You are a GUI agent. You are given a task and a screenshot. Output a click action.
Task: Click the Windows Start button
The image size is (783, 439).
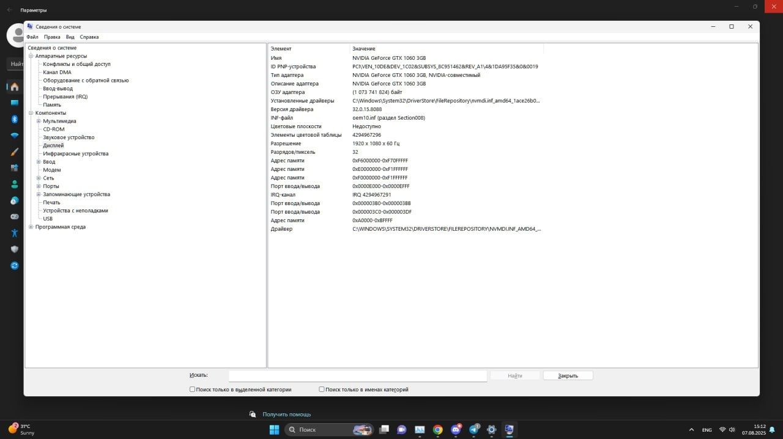click(274, 429)
